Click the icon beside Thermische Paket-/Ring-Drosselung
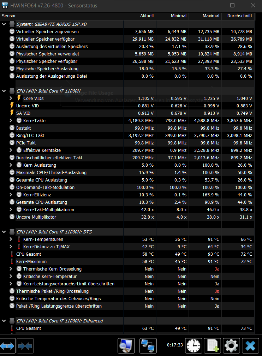This screenshot has height=356, width=262. click(x=12, y=291)
